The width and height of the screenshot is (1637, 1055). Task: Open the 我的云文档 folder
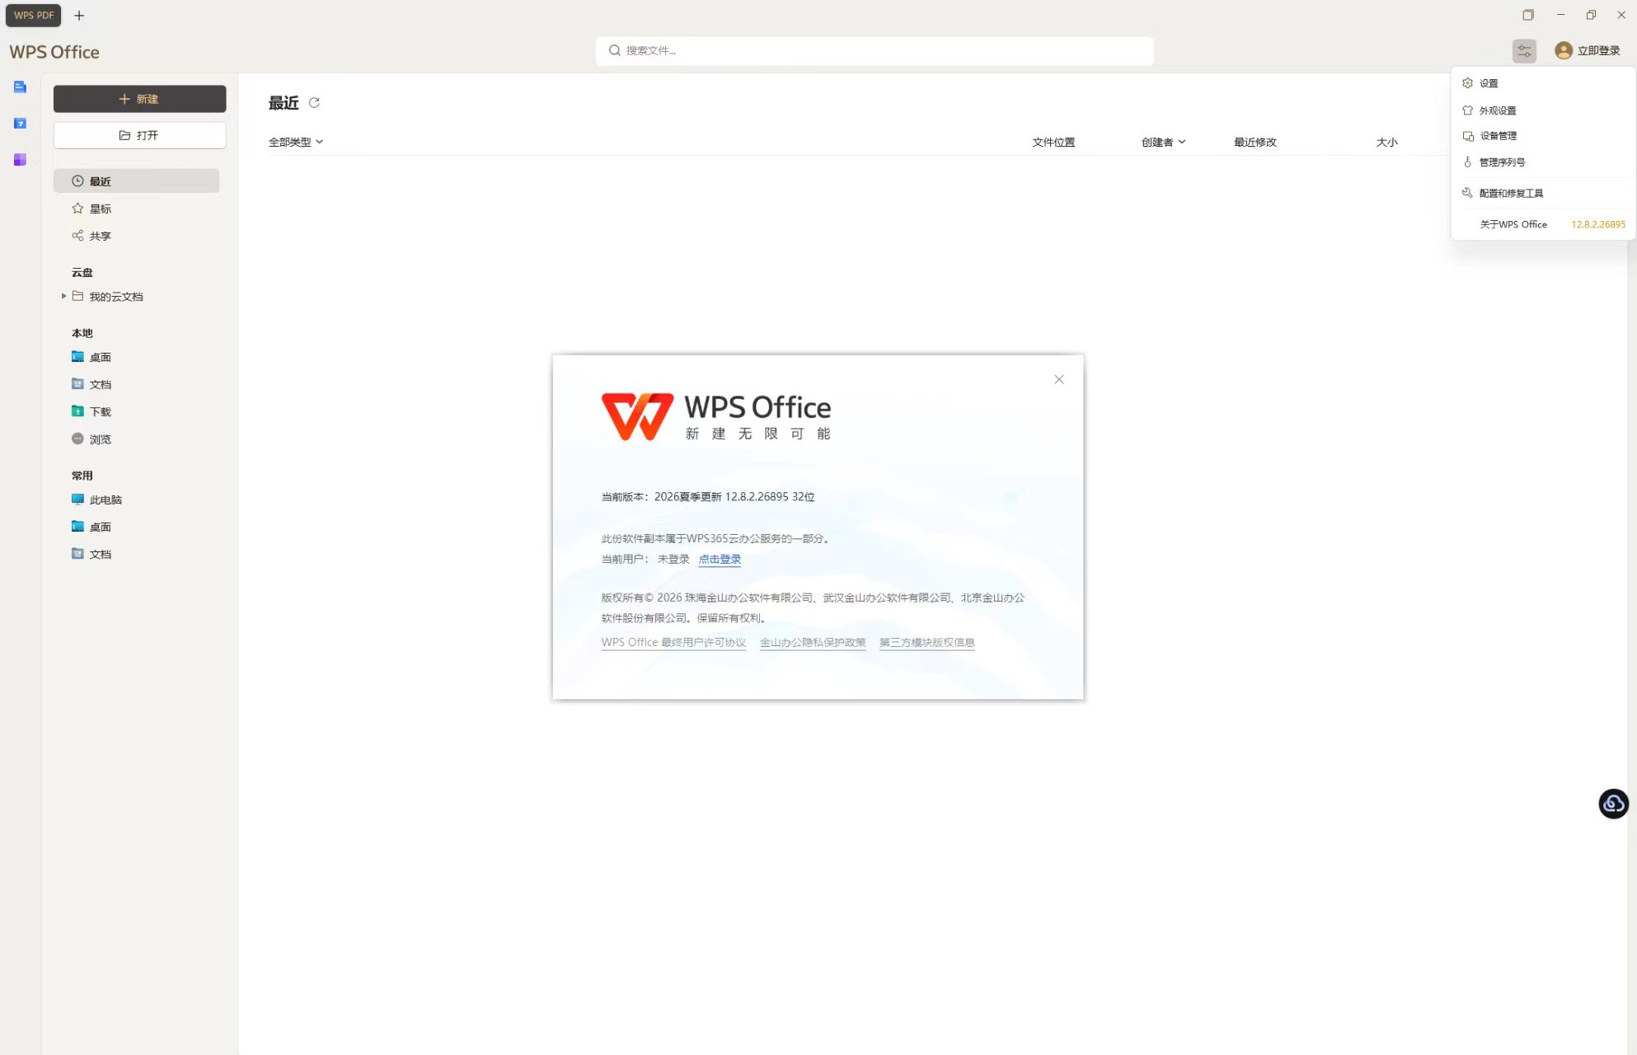[x=116, y=297]
